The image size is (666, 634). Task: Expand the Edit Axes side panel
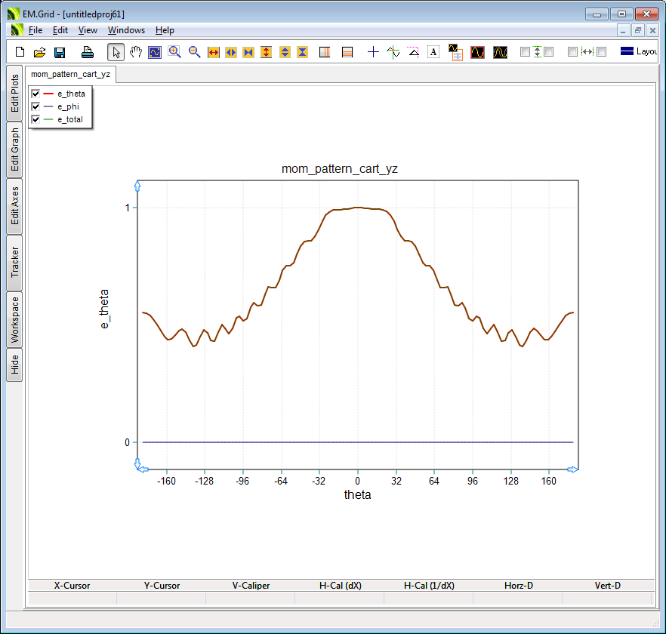click(14, 206)
